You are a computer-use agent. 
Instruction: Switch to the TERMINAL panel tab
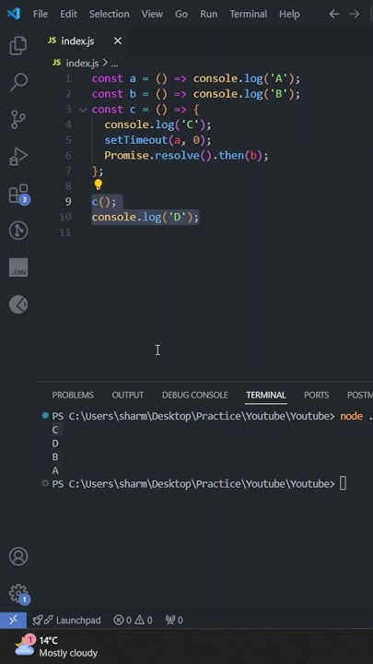click(x=266, y=395)
